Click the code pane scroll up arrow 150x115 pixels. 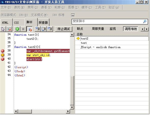click(x=72, y=35)
